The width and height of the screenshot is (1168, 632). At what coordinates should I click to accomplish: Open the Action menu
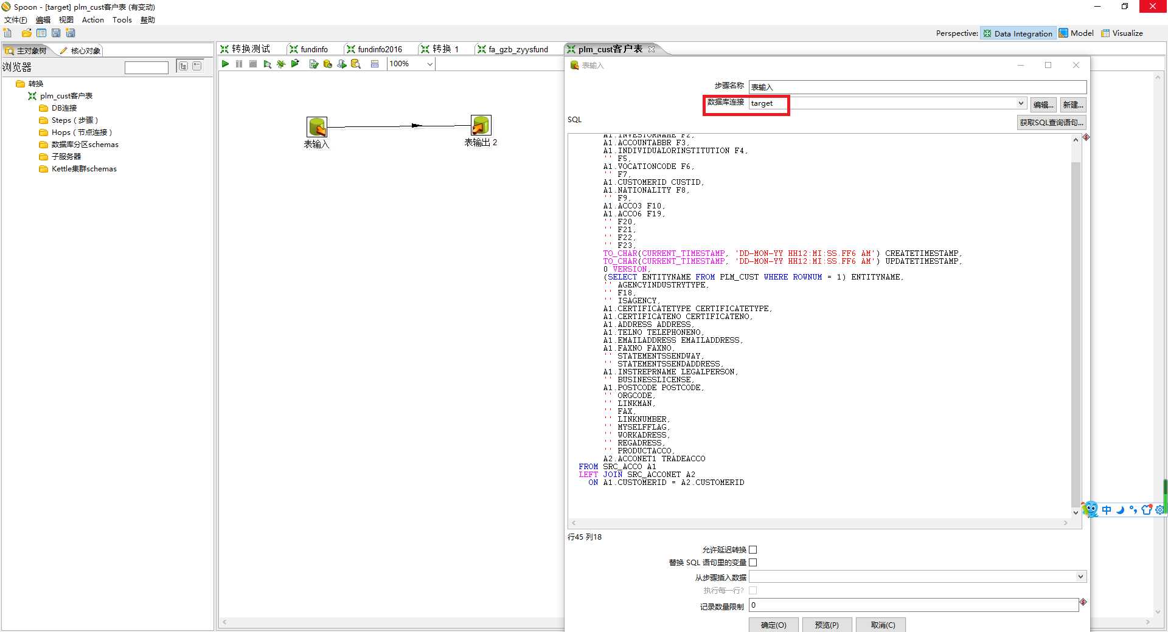(93, 20)
